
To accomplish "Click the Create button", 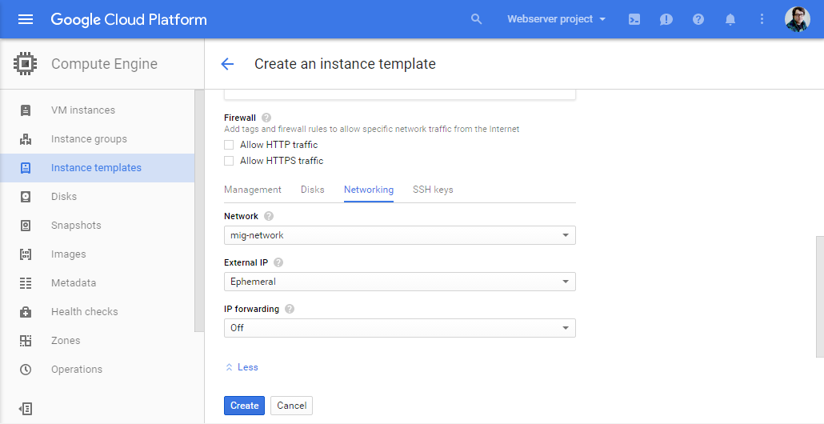I will (x=244, y=406).
